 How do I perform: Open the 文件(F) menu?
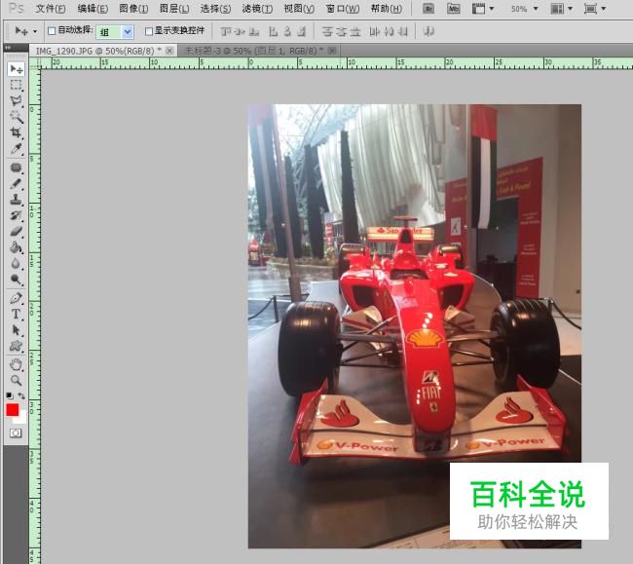coord(51,9)
